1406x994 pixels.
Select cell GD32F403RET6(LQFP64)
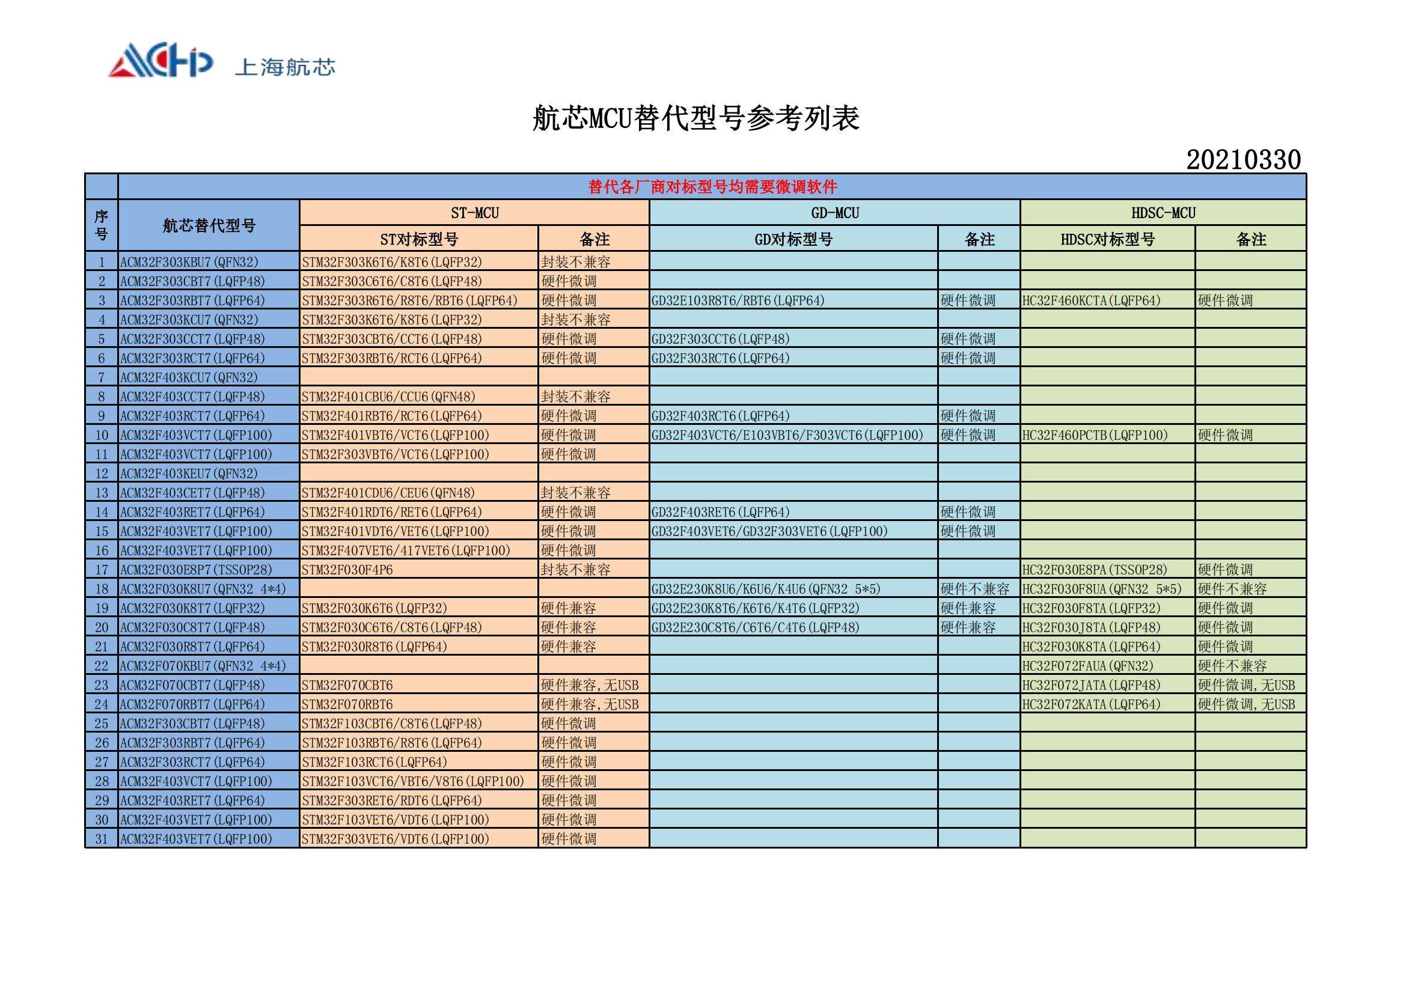point(793,511)
